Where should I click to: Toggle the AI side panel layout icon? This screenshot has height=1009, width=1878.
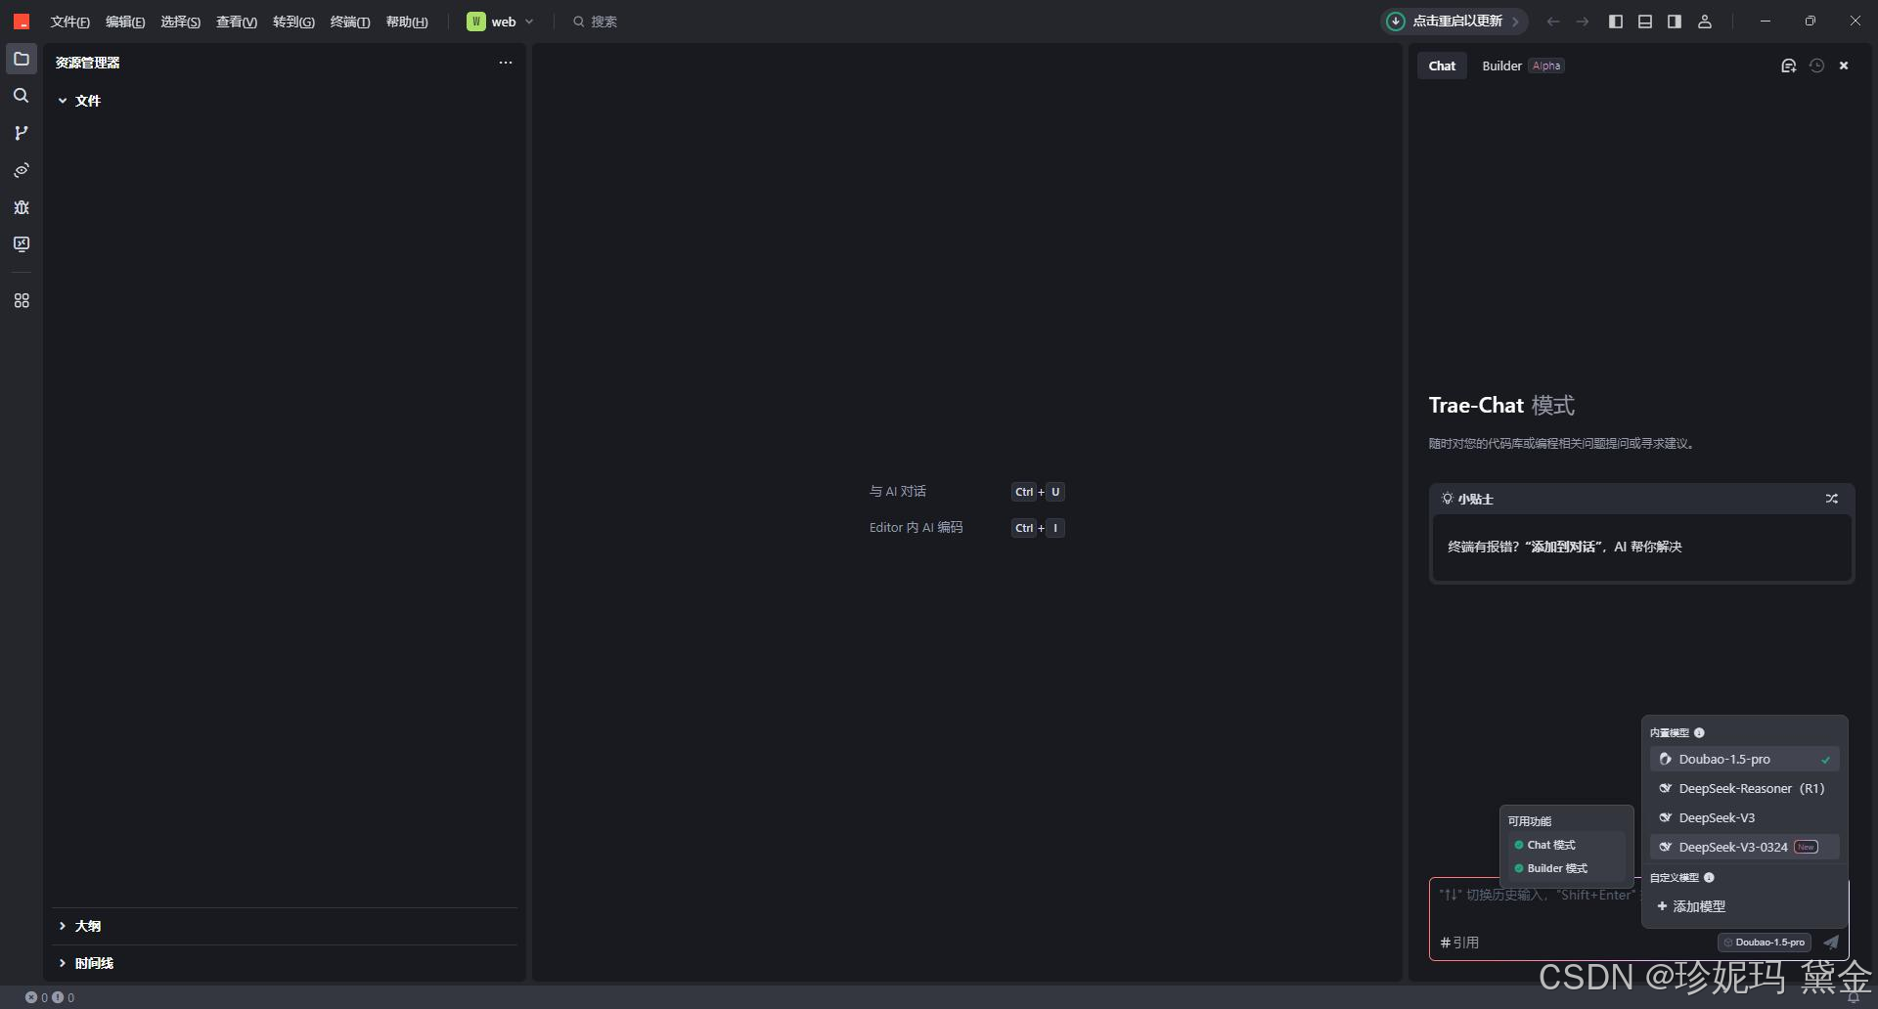tap(1675, 22)
